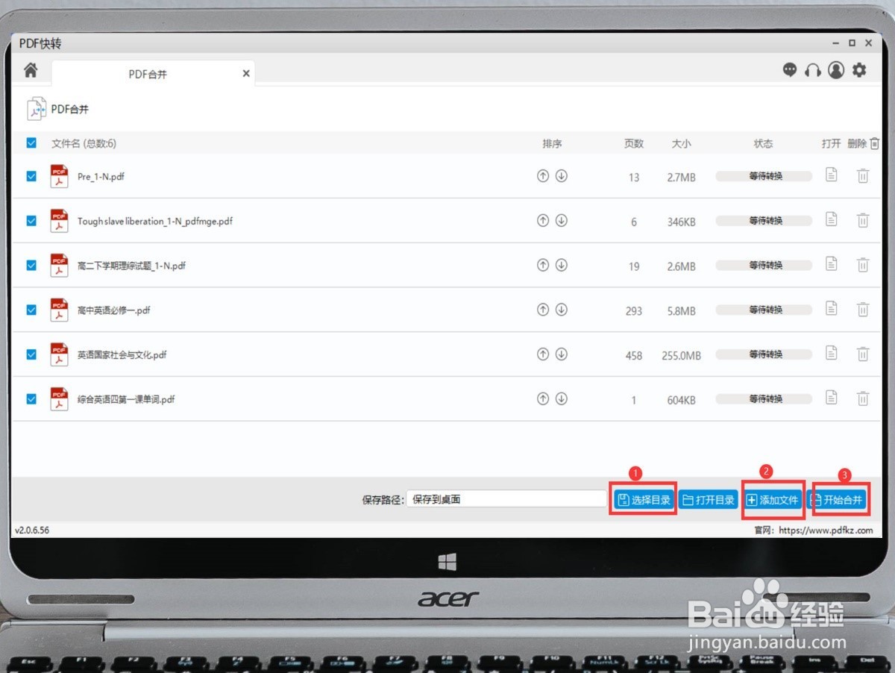This screenshot has height=673, width=895.
Task: Open Tough slave liberation file document icon
Action: (832, 219)
